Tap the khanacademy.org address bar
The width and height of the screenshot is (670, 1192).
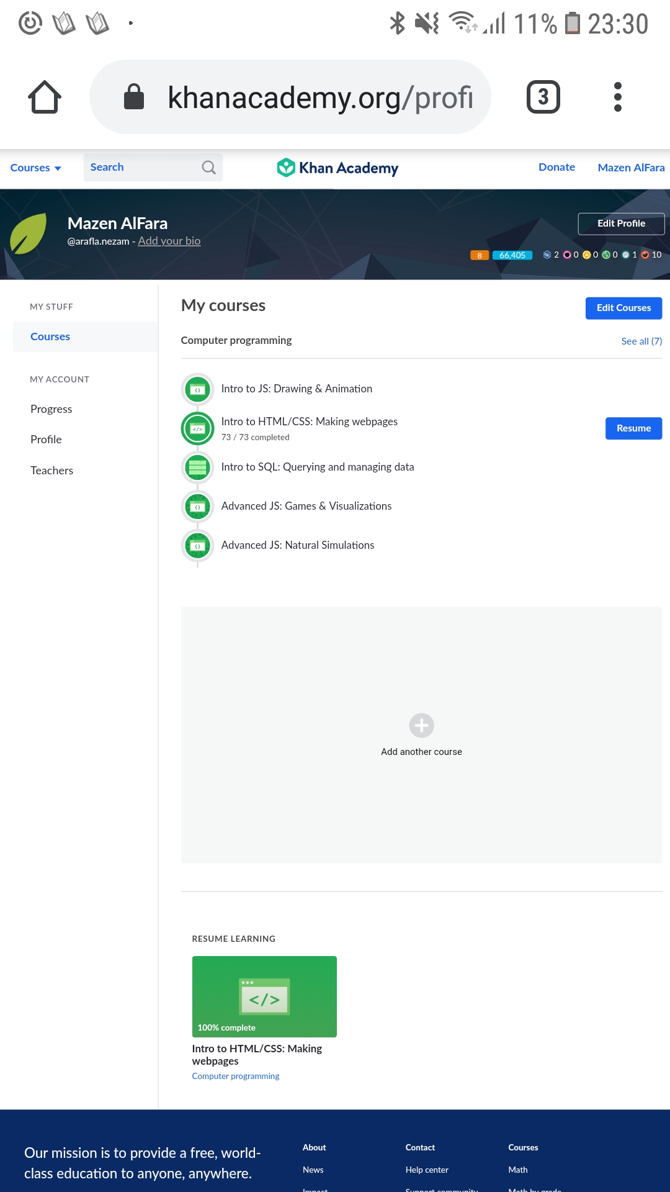coord(290,97)
